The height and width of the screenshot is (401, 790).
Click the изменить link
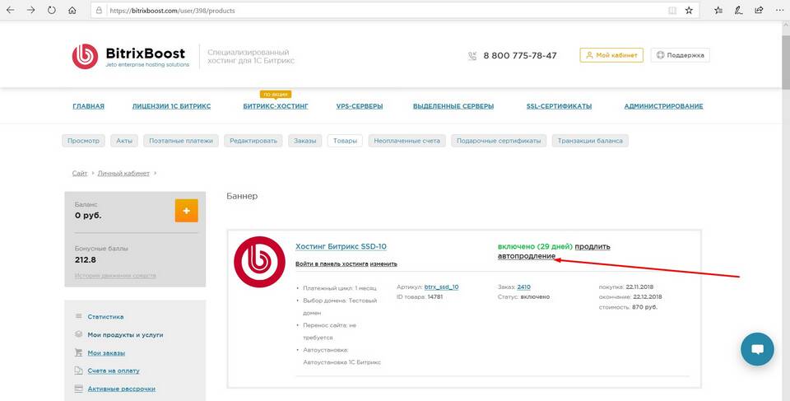(383, 263)
